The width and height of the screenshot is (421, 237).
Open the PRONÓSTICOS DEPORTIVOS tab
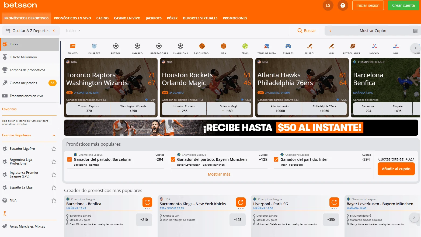[26, 18]
